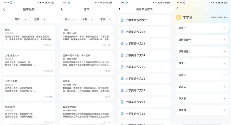Open 小学英语作文07 document
The image size is (231, 125).
(x=145, y=90)
